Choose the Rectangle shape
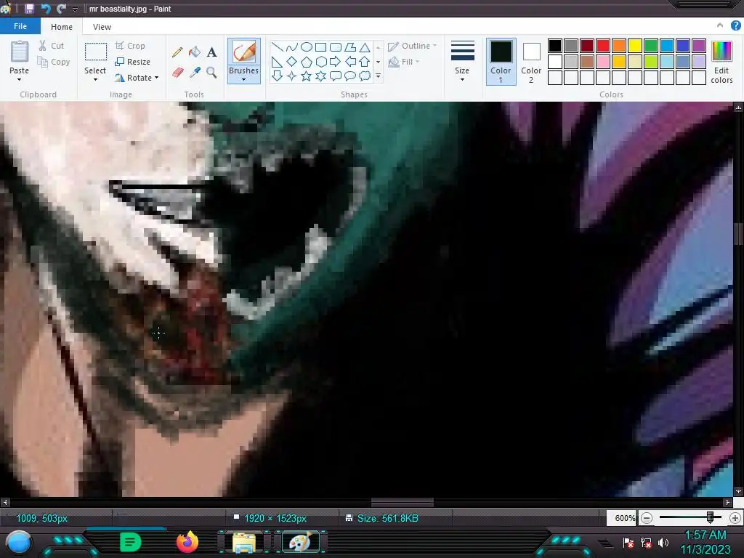This screenshot has width=744, height=558. 320,47
